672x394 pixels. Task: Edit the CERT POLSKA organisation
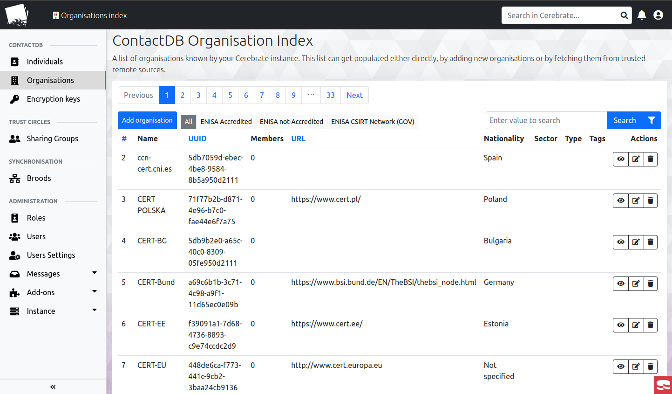(636, 200)
